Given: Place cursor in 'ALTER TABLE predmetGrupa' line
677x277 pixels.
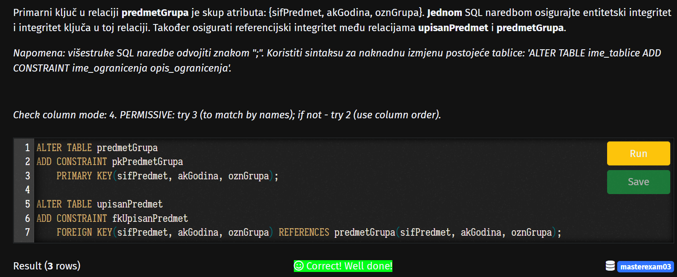Looking at the screenshot, I should (x=97, y=148).
